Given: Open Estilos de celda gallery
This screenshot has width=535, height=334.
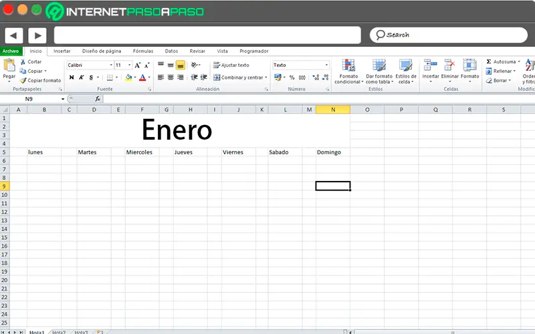Looking at the screenshot, I should coord(406,71).
